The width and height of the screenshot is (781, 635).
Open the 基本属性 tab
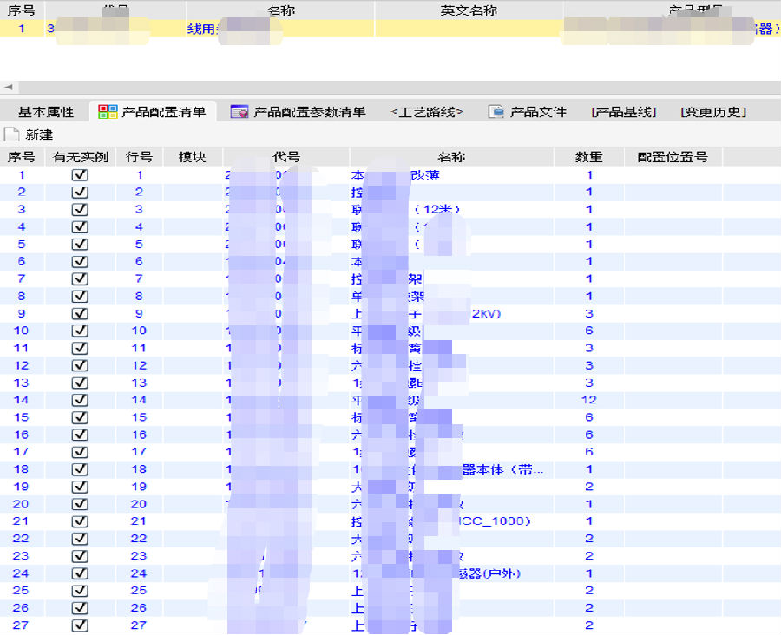point(46,112)
